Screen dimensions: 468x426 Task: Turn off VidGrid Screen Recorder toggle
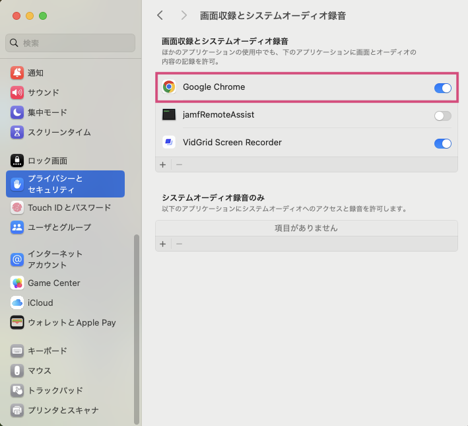pos(442,143)
